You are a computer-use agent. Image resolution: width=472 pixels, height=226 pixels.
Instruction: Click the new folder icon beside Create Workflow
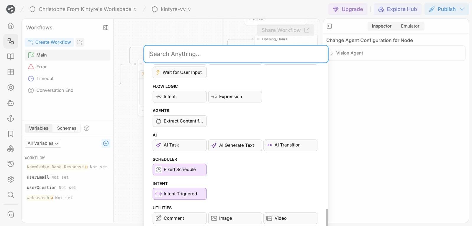(x=80, y=42)
